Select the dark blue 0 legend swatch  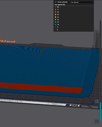tap(56, 30)
